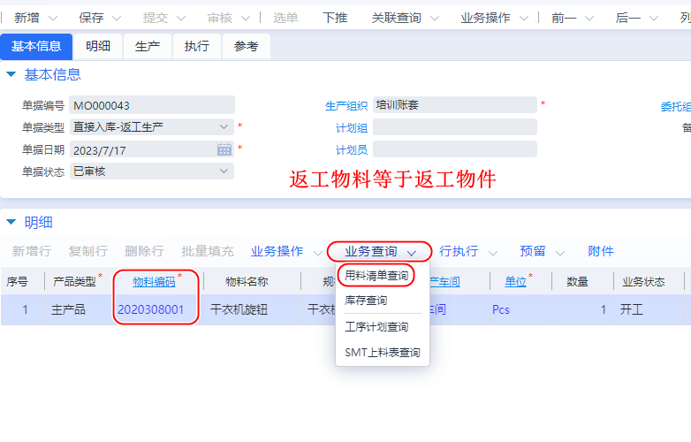This screenshot has height=442, width=691.
Task: Select 工序计划查询 menu option
Action: click(376, 327)
